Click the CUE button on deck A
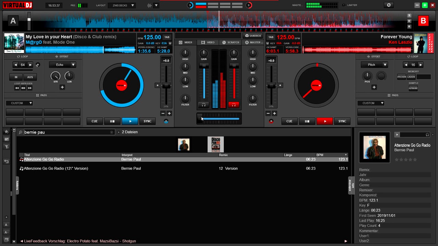 click(x=94, y=121)
